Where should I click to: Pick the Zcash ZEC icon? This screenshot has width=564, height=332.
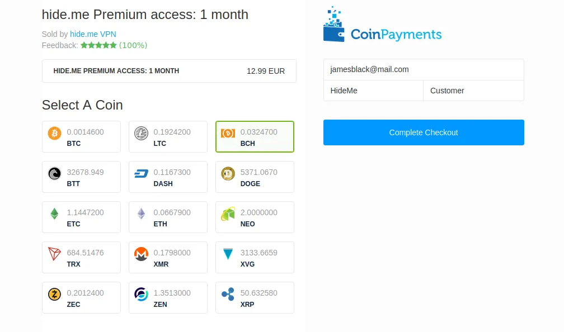(x=55, y=294)
